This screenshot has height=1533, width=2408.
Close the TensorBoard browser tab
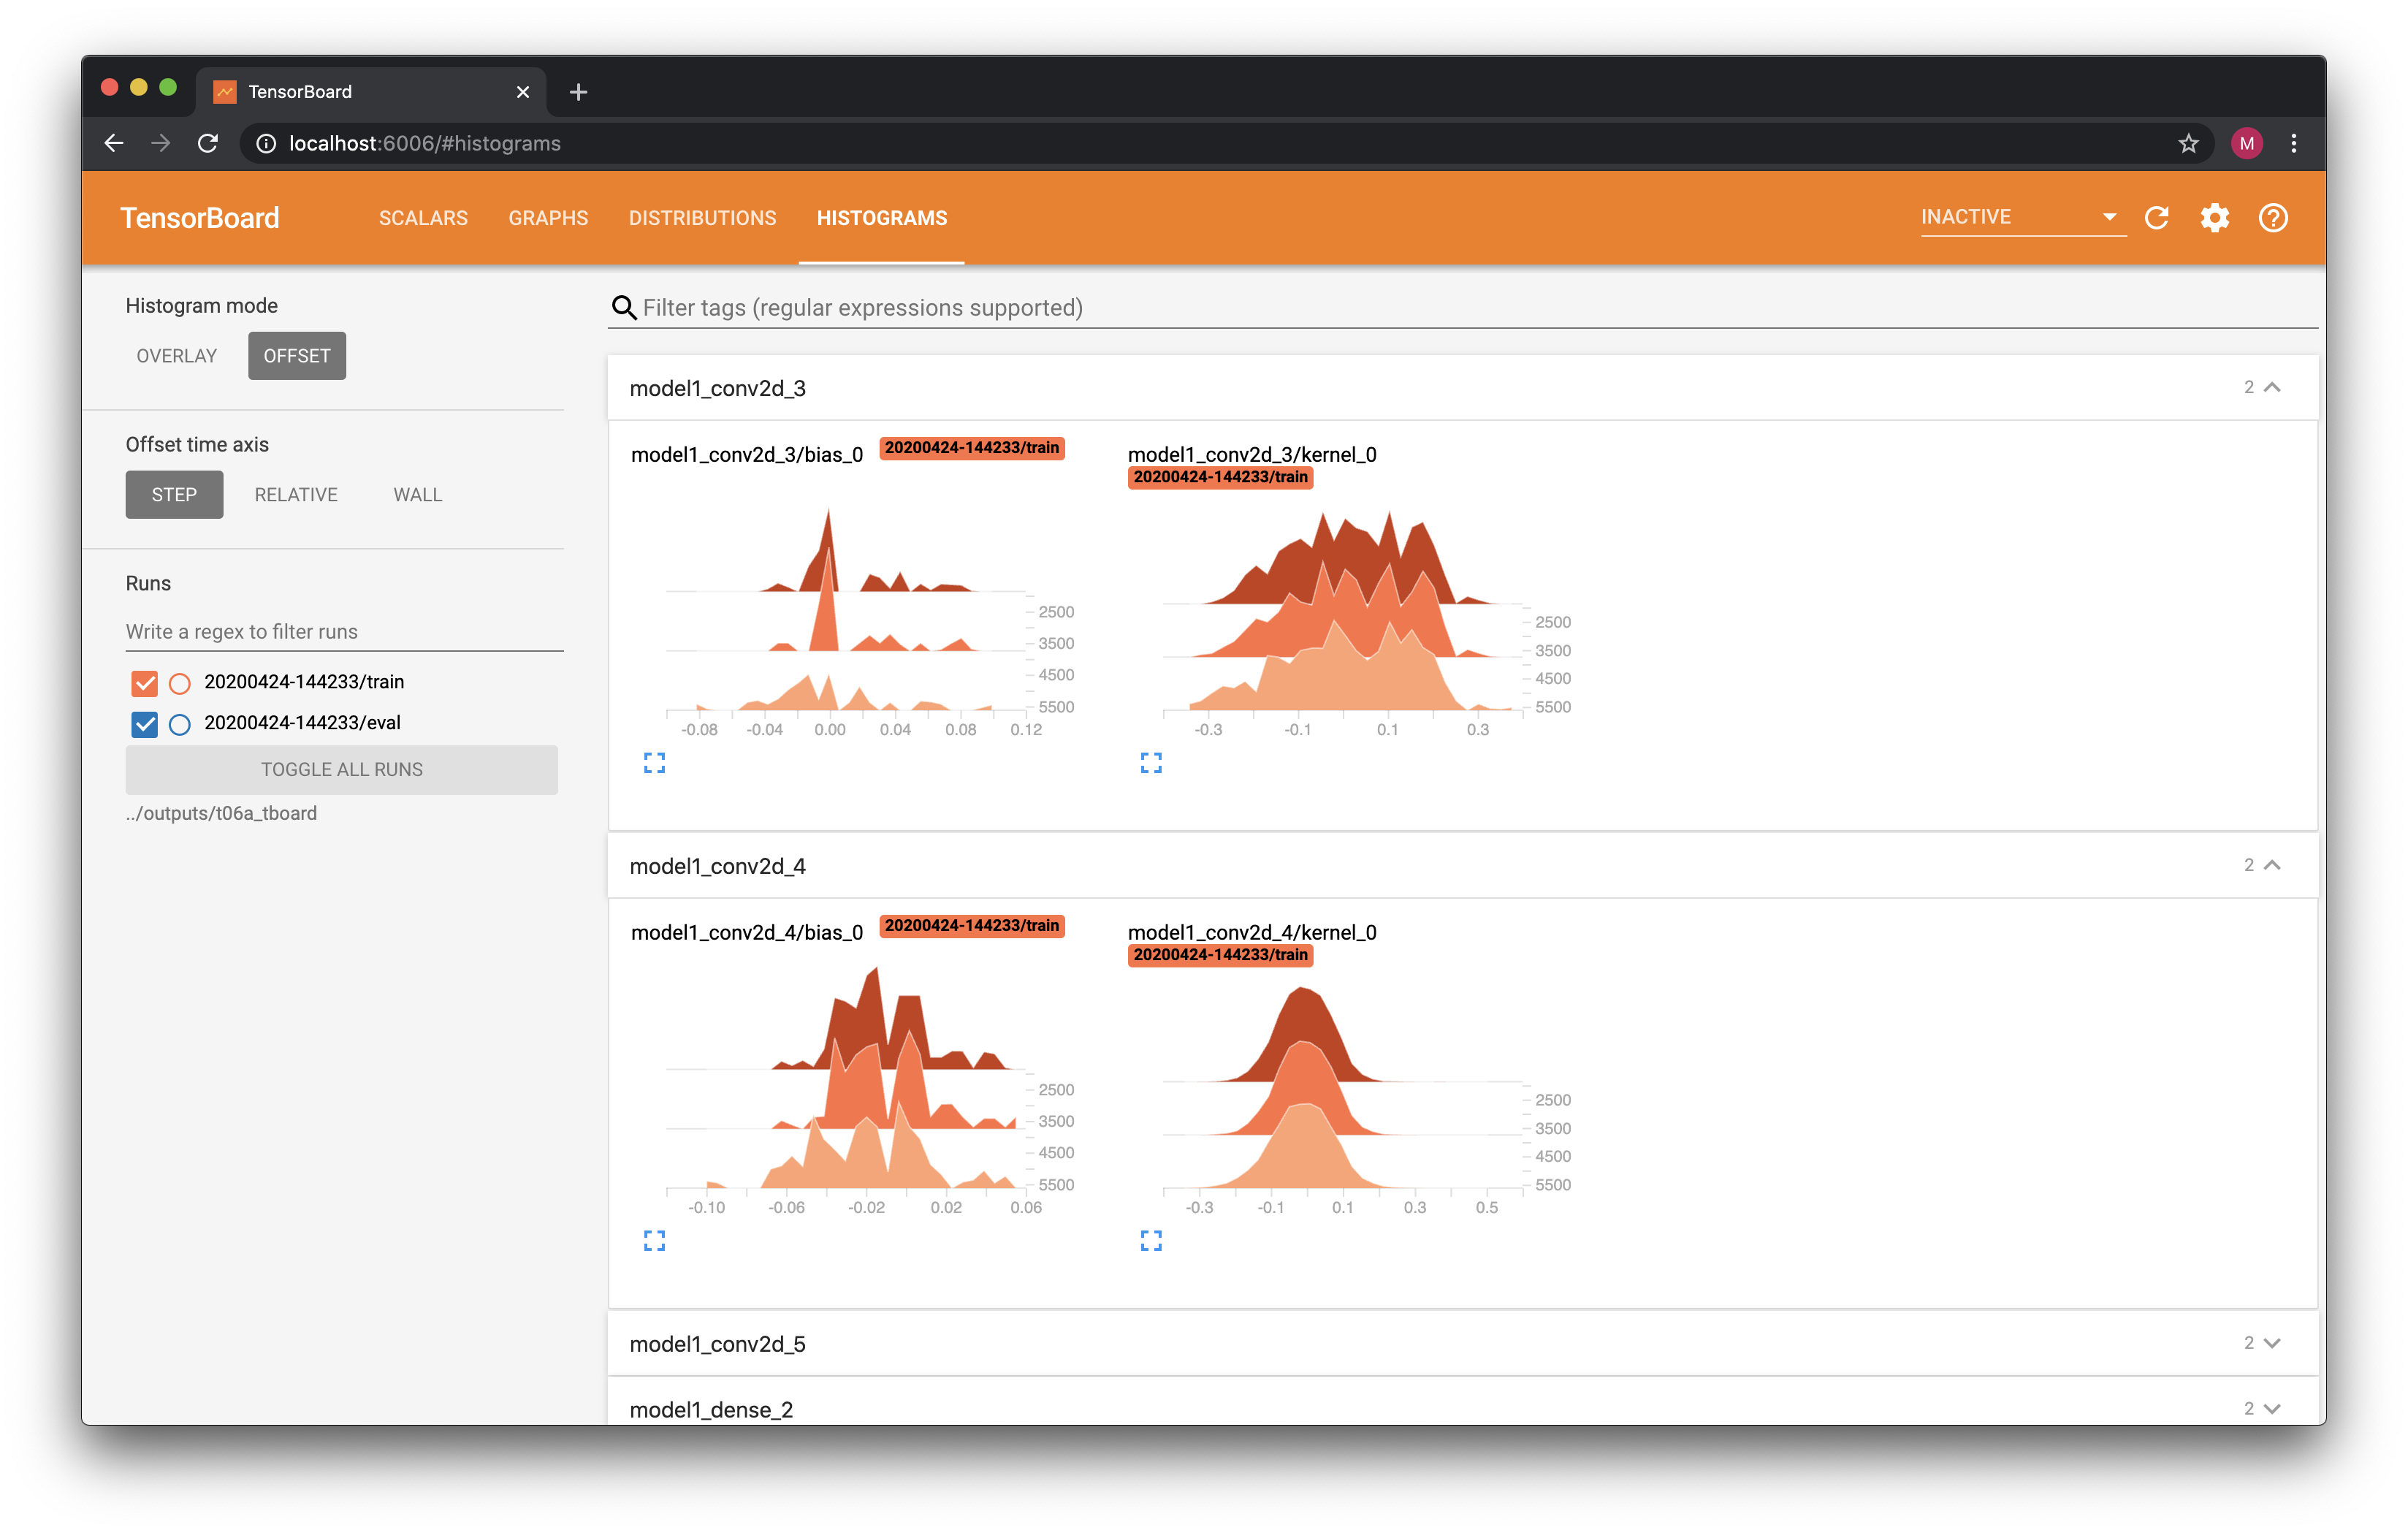523,92
